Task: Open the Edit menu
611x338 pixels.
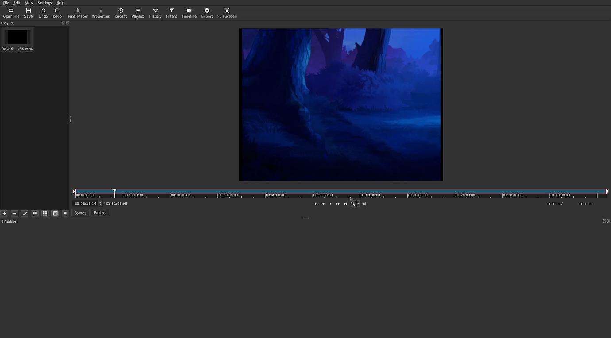Action: [17, 3]
